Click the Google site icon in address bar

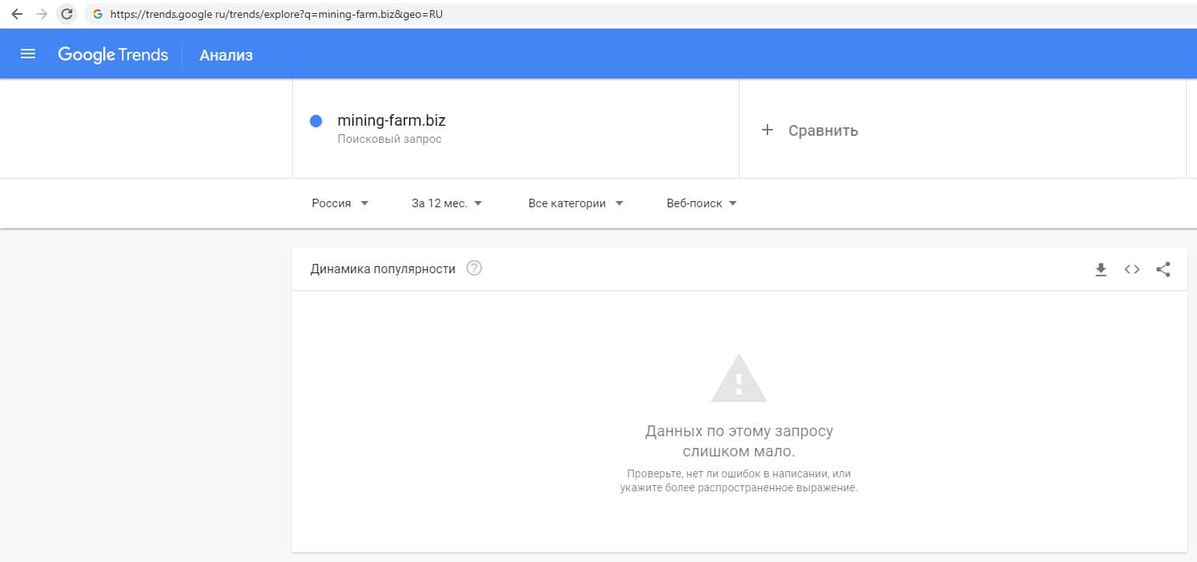point(98,14)
